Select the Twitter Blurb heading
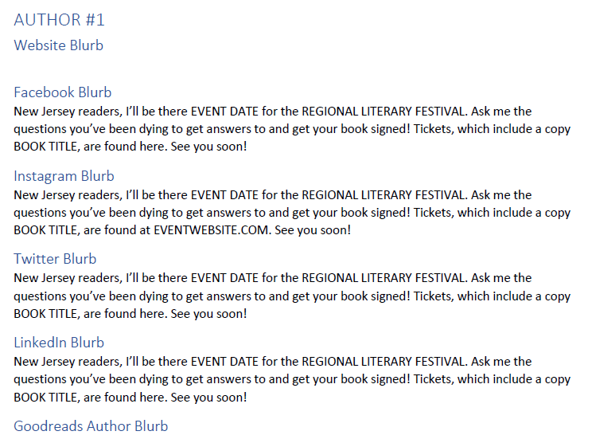Image resolution: width=592 pixels, height=439 pixels. (55, 259)
